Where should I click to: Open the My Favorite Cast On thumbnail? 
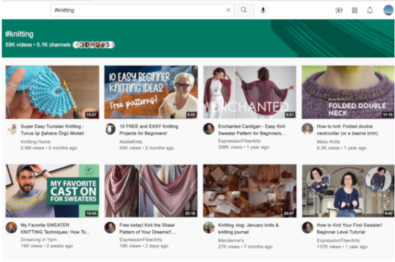[52, 191]
